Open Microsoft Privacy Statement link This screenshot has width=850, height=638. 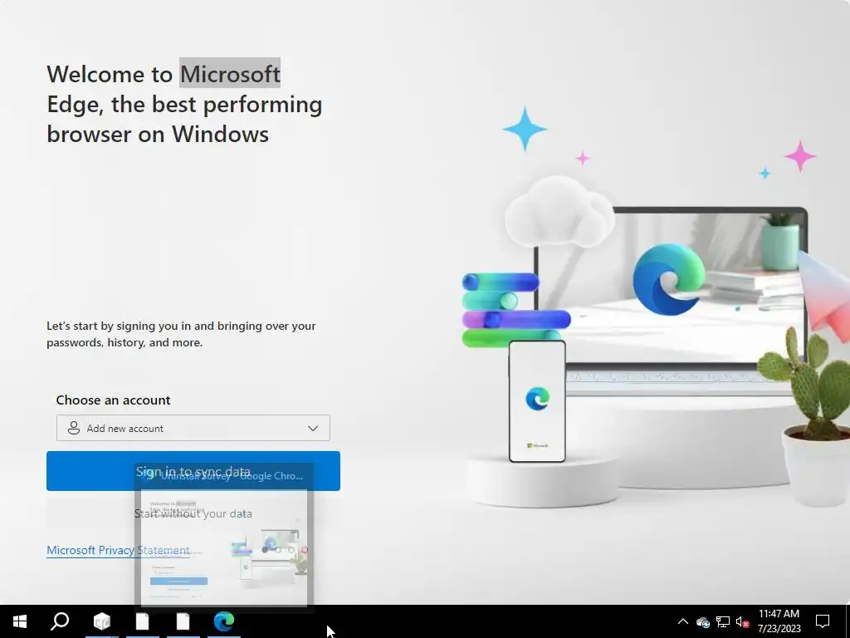click(x=118, y=550)
